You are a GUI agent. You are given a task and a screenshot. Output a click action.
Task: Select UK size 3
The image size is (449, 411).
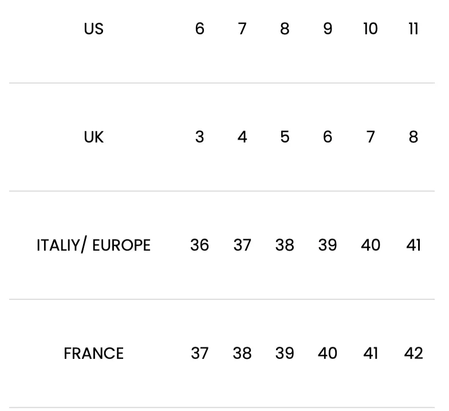click(x=199, y=137)
